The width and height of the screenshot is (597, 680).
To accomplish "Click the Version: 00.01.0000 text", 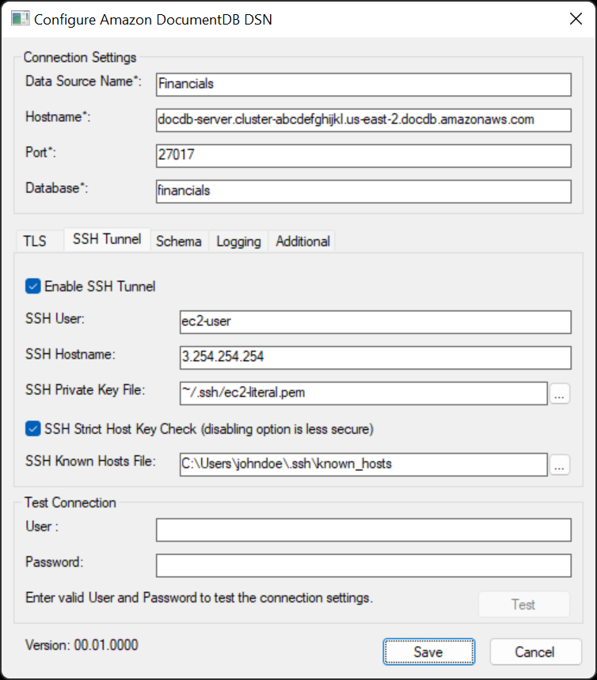I will click(x=82, y=645).
